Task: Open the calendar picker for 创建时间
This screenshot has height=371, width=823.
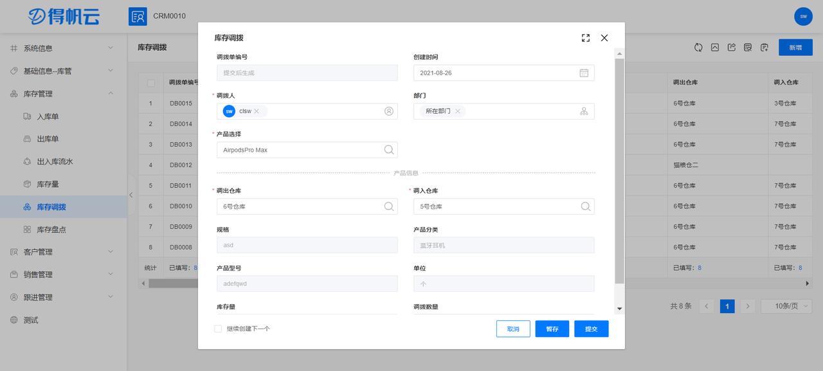Action: pos(584,73)
